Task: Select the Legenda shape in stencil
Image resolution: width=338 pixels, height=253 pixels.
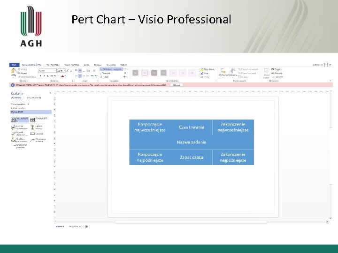Action: click(37, 134)
